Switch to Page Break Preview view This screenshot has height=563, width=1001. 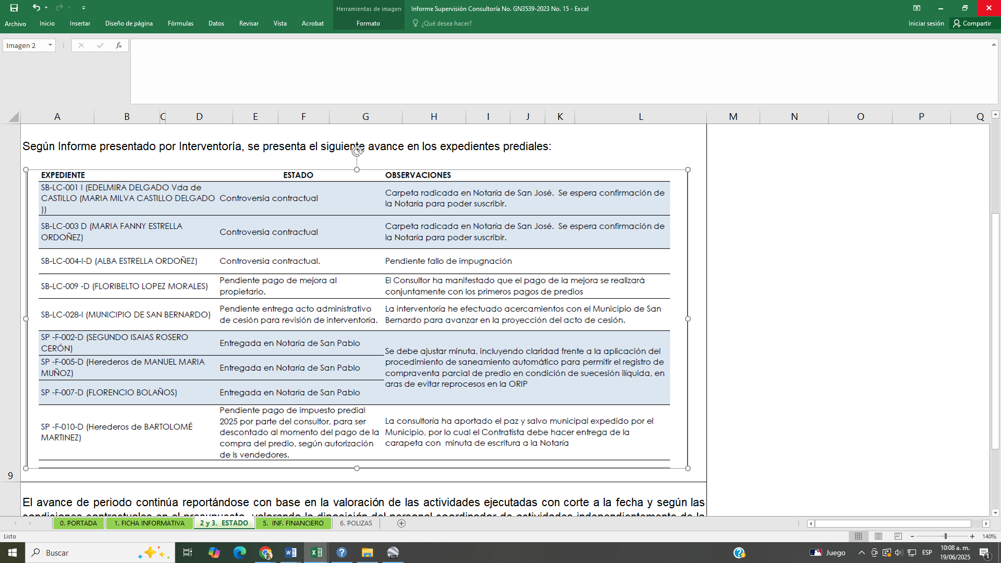point(898,536)
